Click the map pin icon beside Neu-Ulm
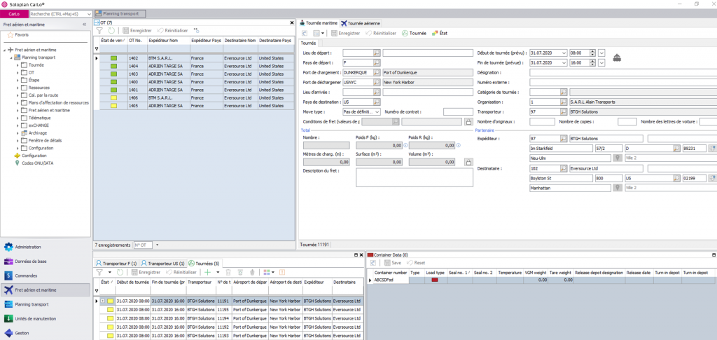Screen dimensions: 717x340 (x=618, y=158)
